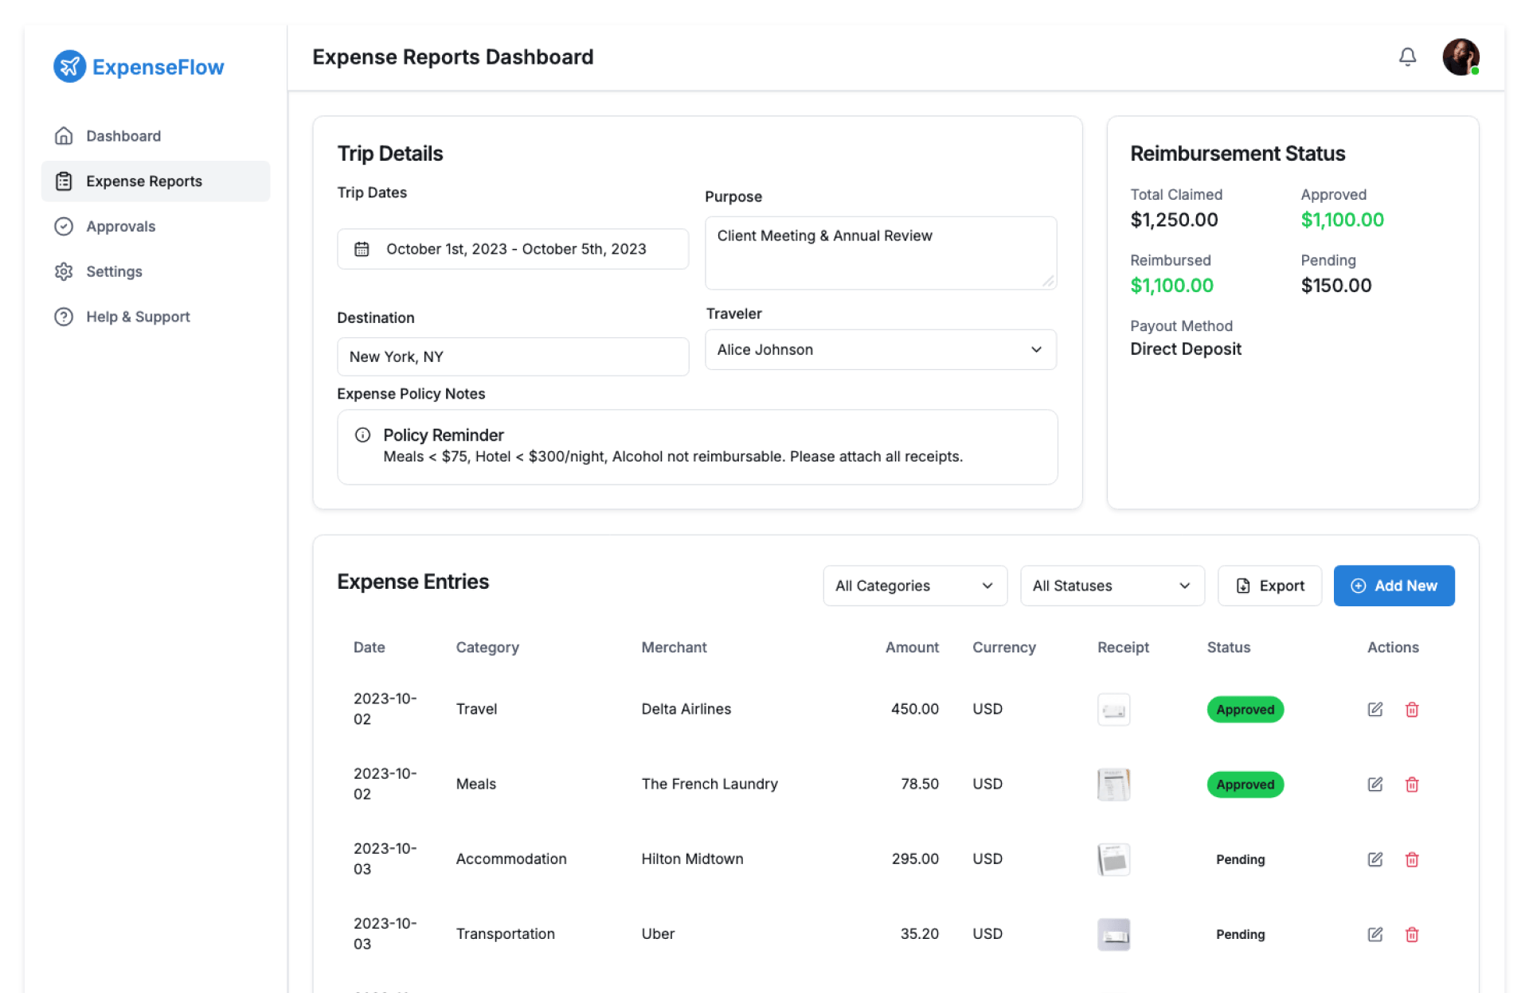Image resolution: width=1529 pixels, height=993 pixels.
Task: View the Hilton Midtown receipt thumbnail
Action: pyautogui.click(x=1113, y=859)
